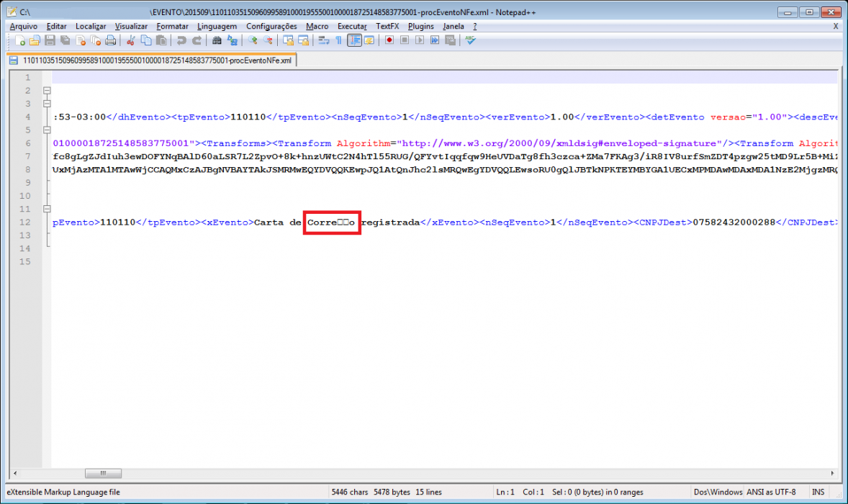Screen dimensions: 848x504
Task: Click the Save All icon
Action: pos(65,40)
